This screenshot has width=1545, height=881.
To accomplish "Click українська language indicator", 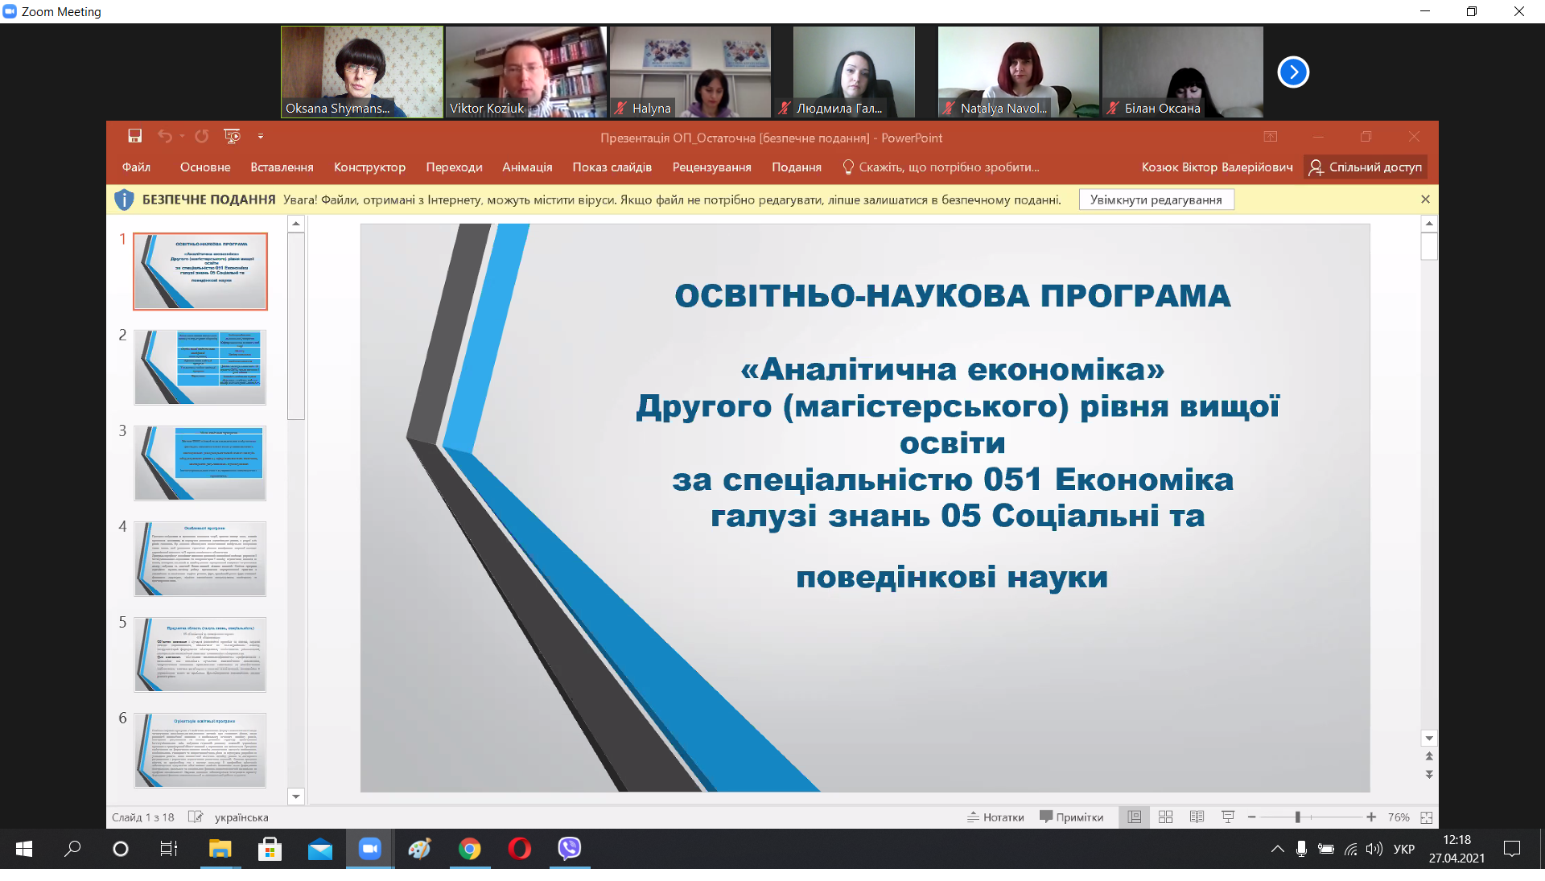I will click(x=241, y=817).
